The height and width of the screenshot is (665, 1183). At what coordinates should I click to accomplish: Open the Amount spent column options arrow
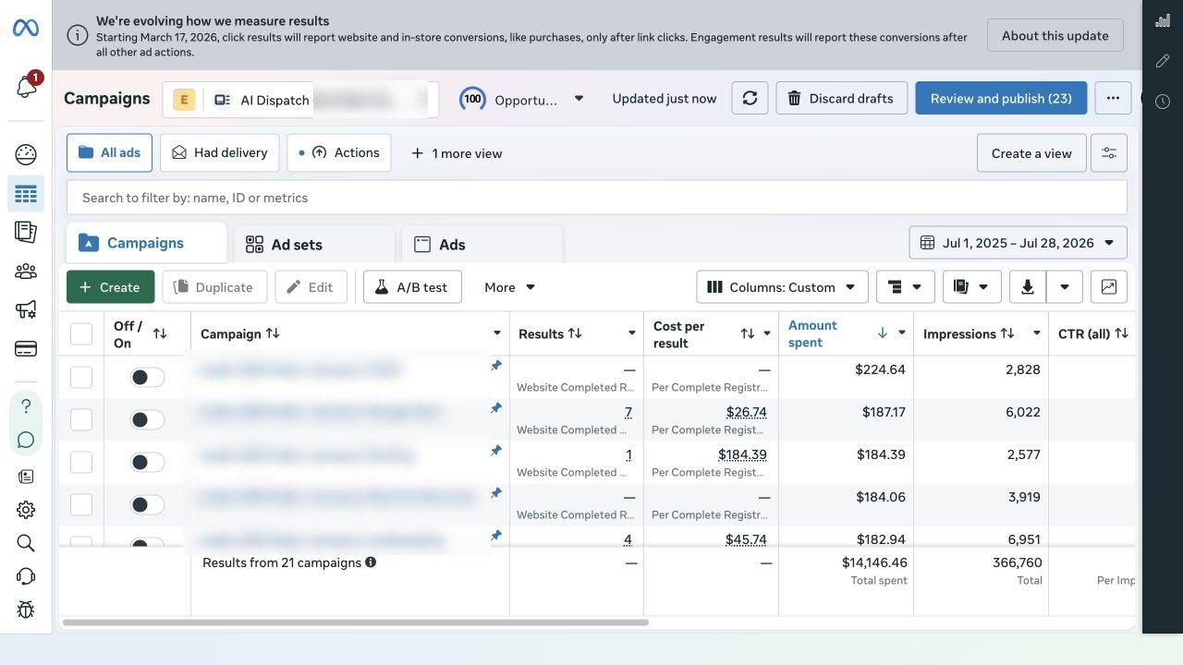click(902, 332)
